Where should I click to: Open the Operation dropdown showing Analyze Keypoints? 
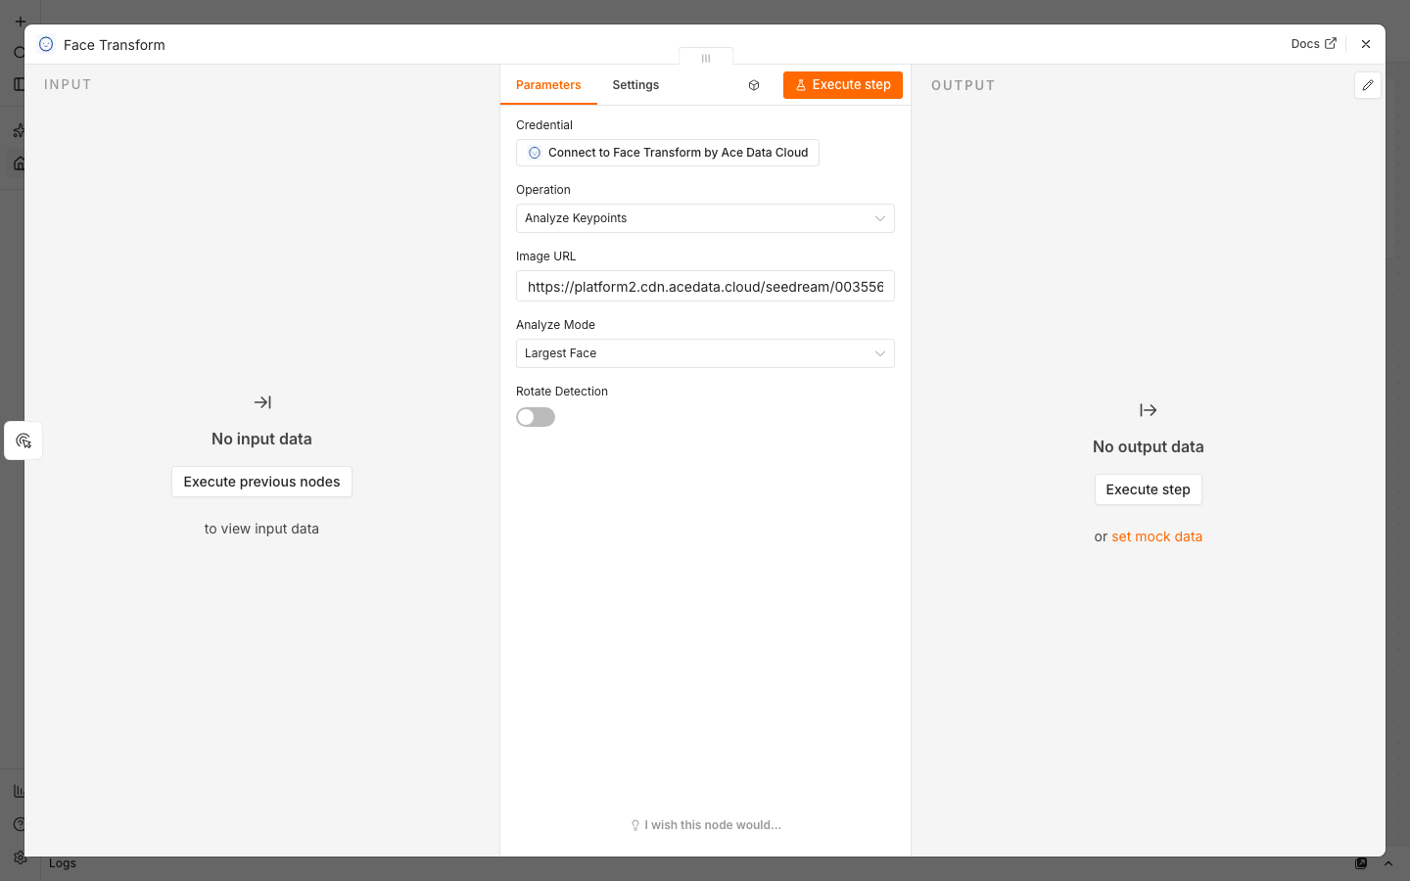pos(705,218)
